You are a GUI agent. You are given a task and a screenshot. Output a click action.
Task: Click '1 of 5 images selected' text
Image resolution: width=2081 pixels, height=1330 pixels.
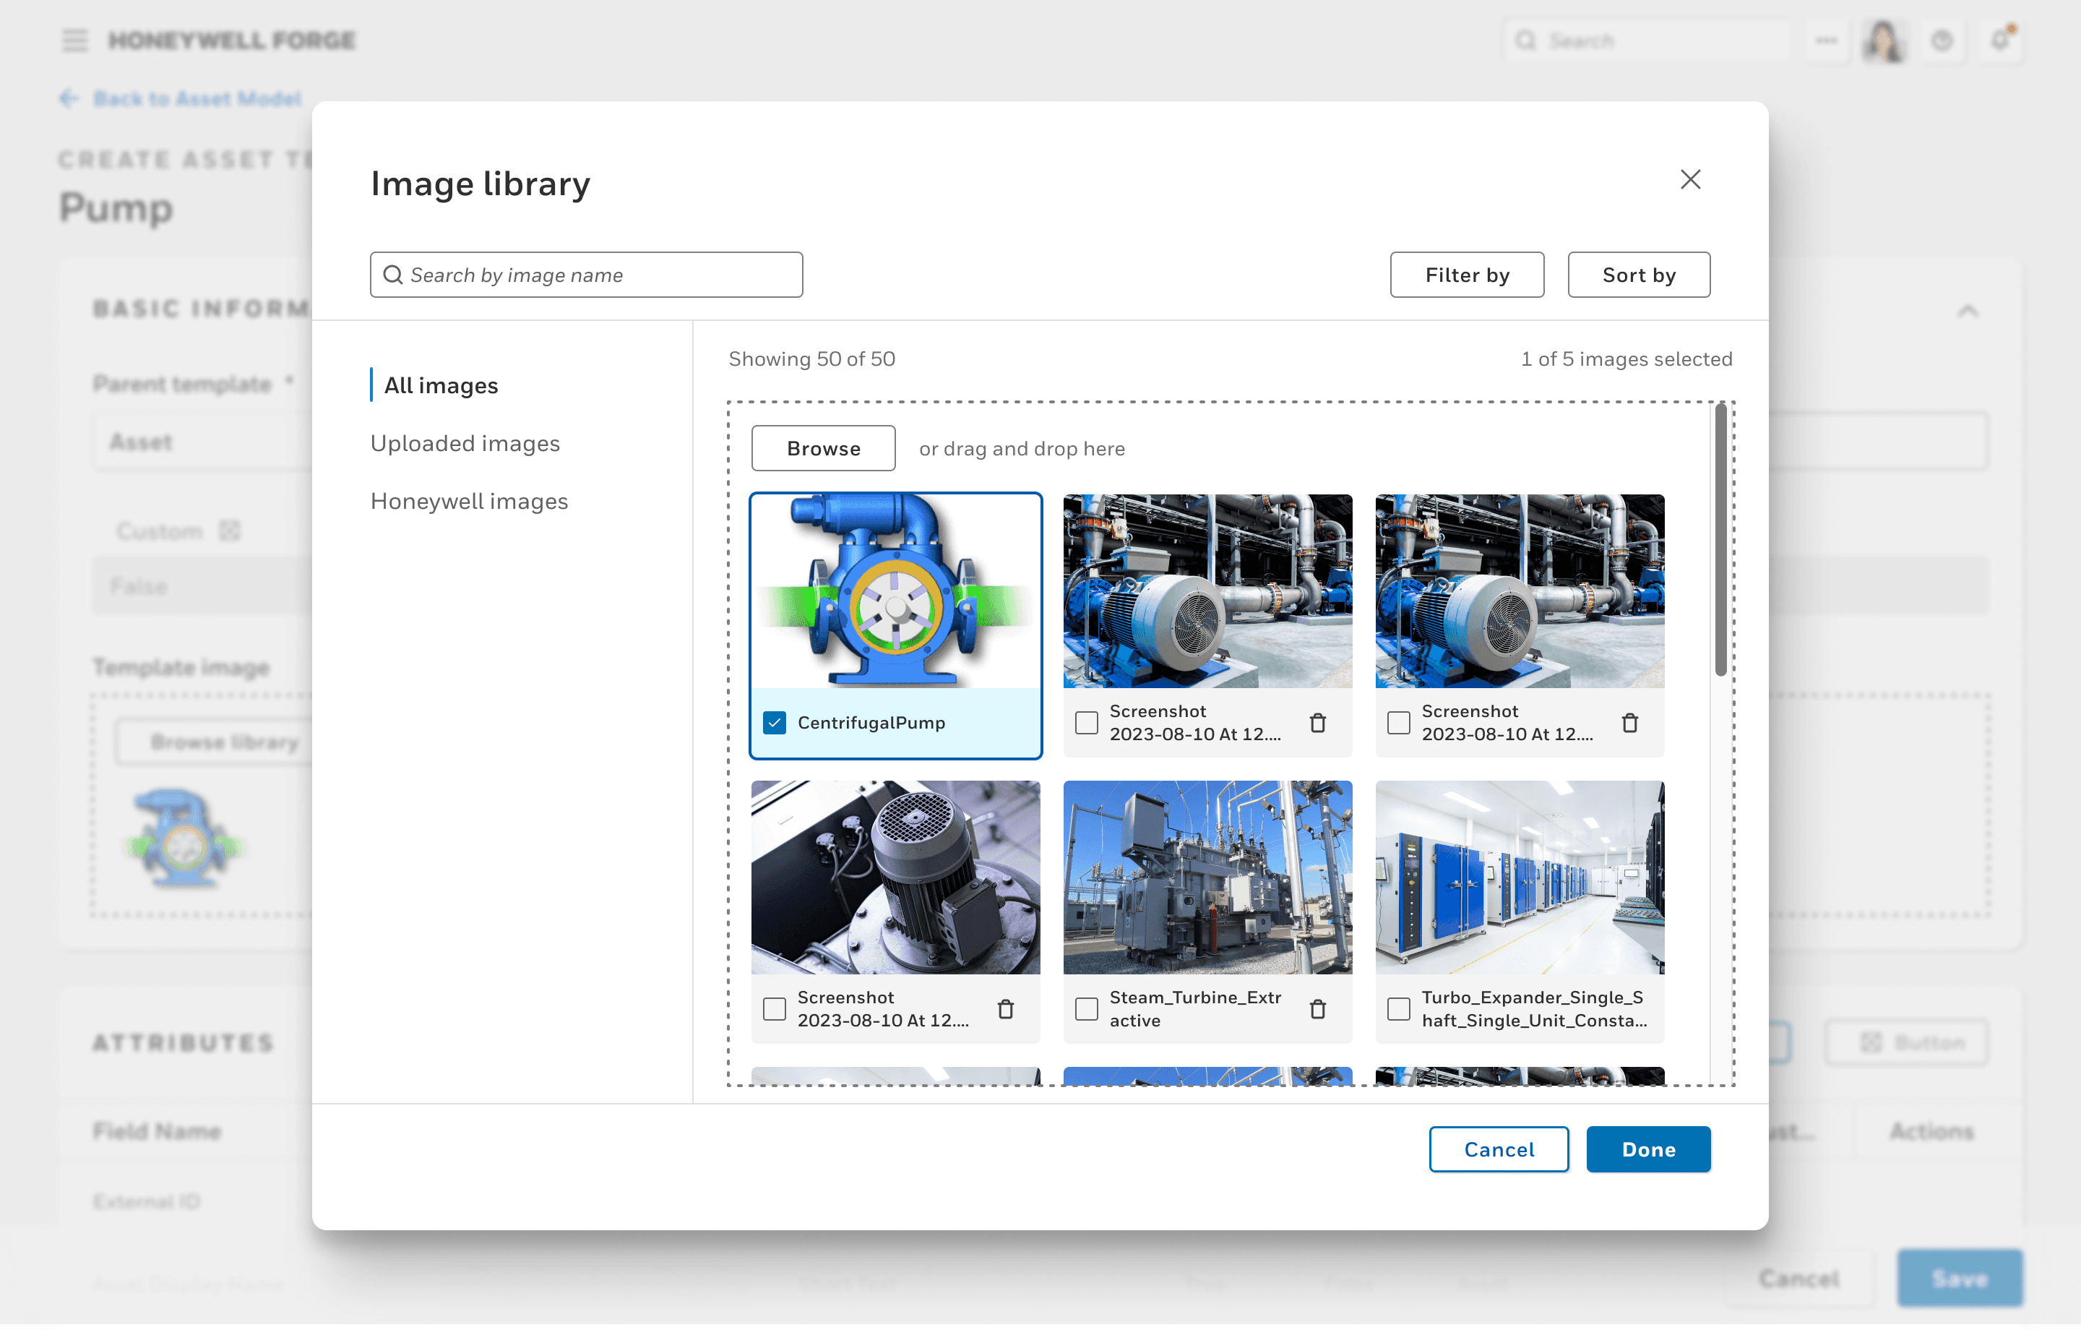[1626, 359]
